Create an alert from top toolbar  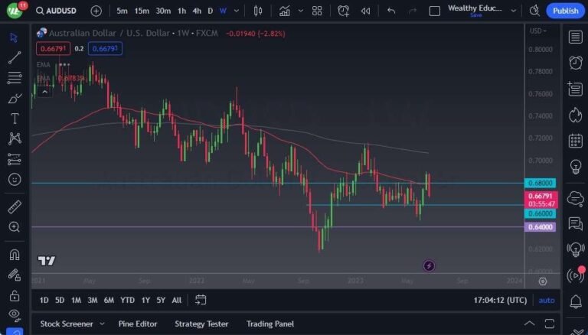(344, 11)
